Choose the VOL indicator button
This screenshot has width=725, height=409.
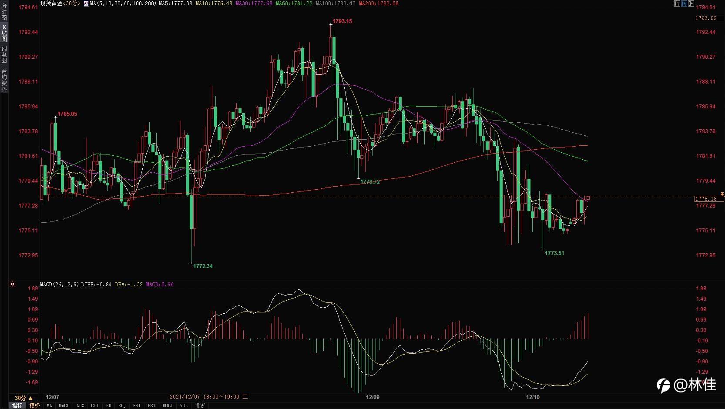click(x=184, y=406)
